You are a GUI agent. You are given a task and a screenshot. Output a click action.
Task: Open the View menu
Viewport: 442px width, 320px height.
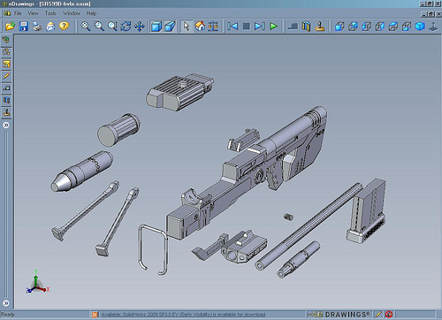coord(33,13)
